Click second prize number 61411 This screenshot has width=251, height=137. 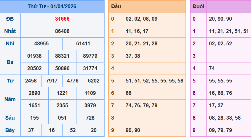[83, 44]
